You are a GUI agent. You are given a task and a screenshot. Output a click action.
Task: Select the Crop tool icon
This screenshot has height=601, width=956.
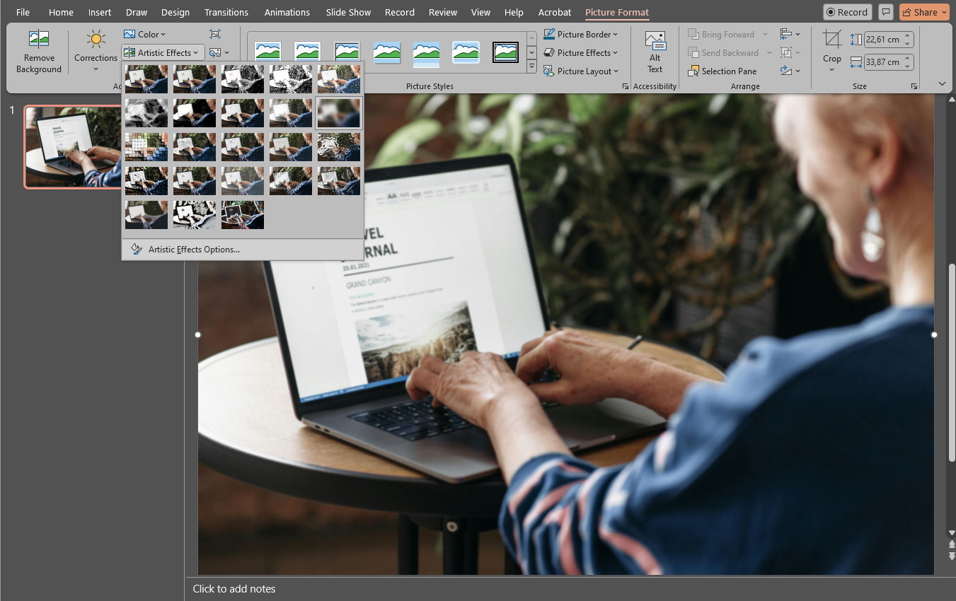pos(832,39)
